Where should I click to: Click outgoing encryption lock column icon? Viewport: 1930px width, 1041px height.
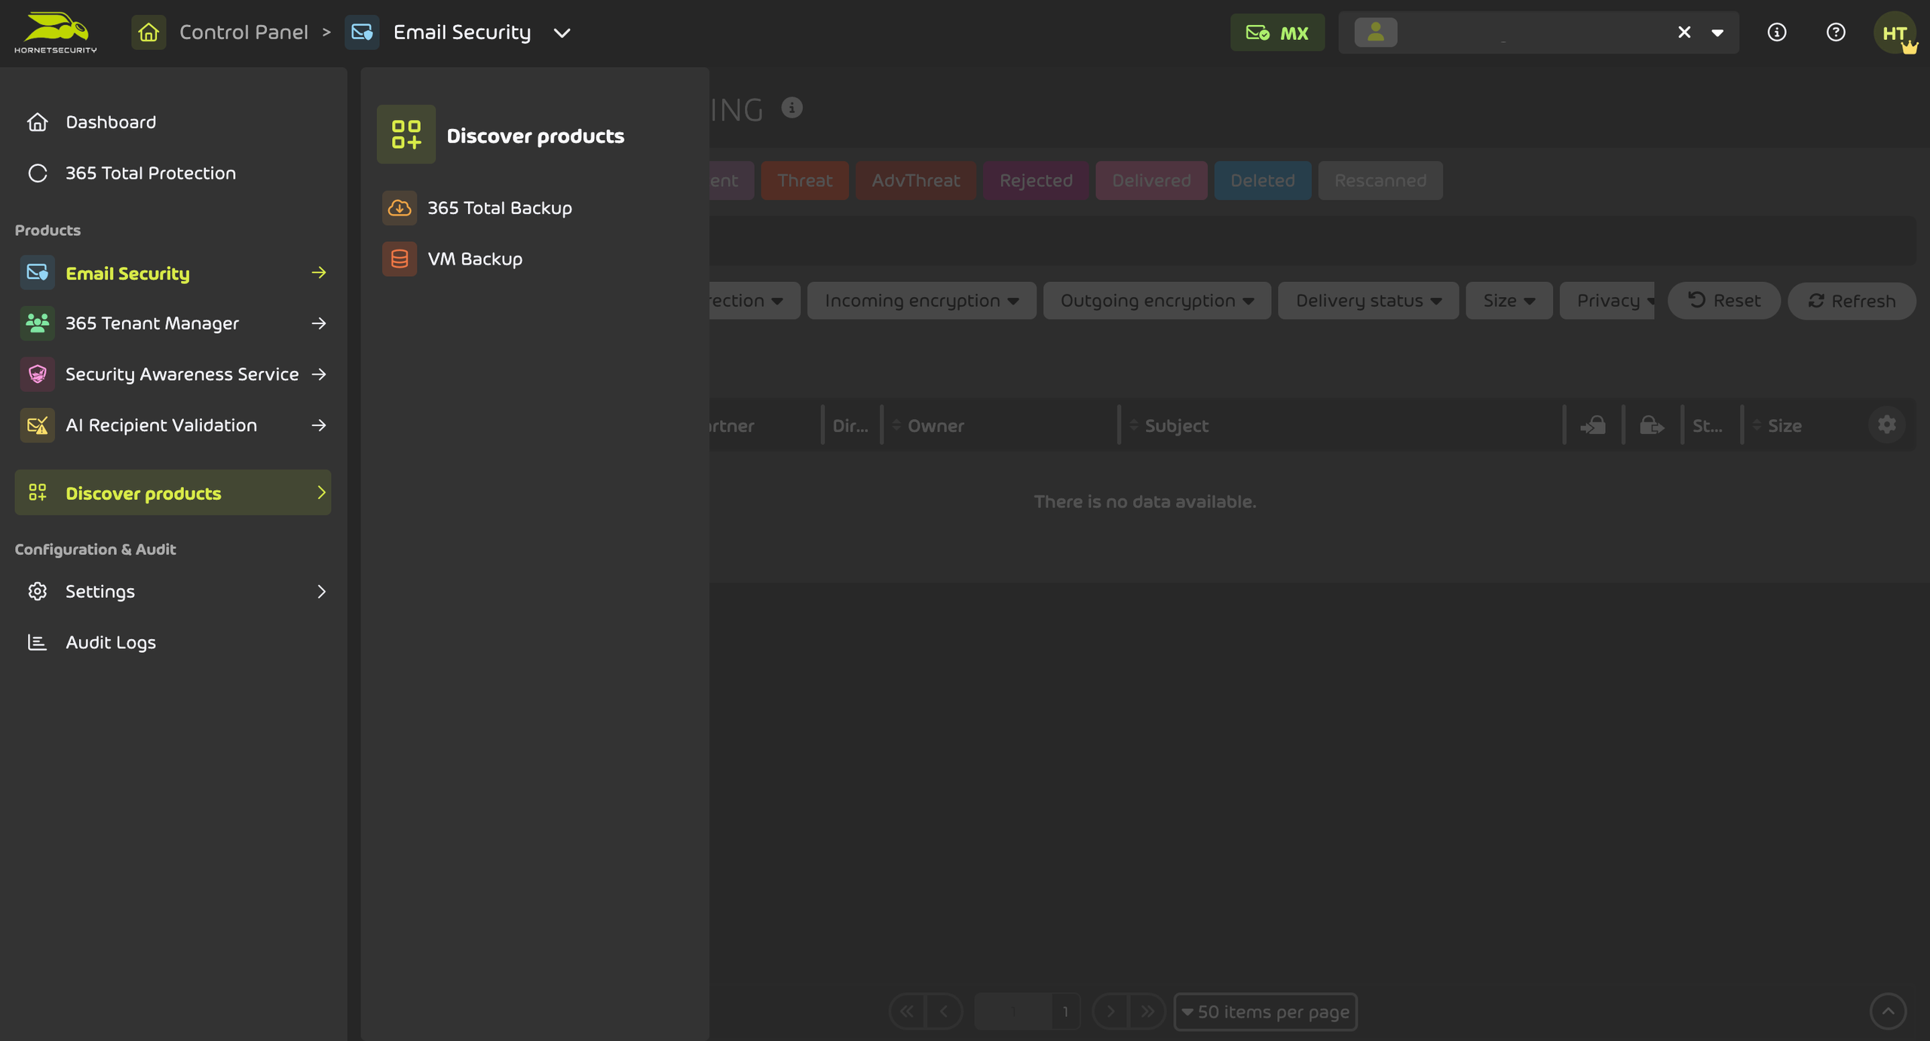pos(1652,426)
